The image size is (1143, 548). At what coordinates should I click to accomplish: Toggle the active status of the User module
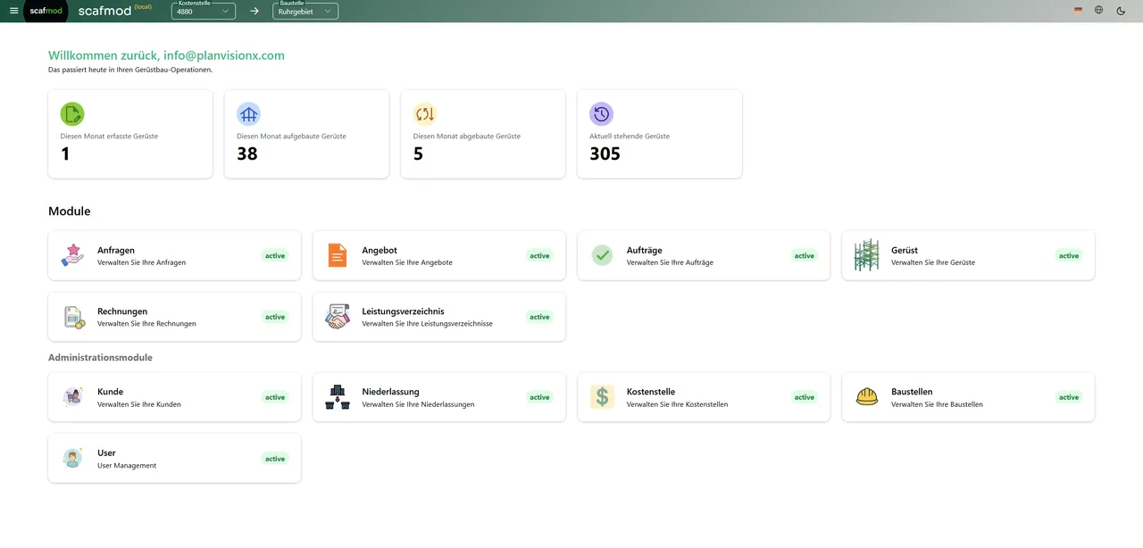pyautogui.click(x=274, y=458)
